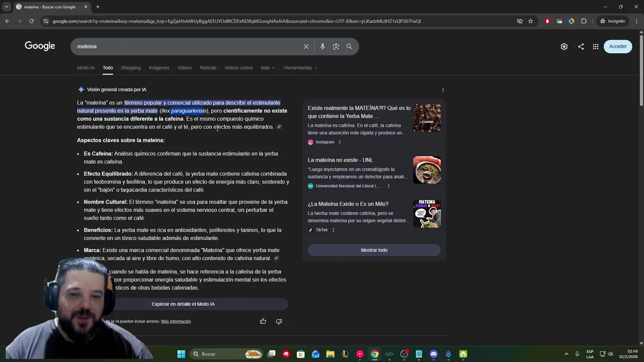
Task: Open the Windows Start menu
Action: (181, 354)
